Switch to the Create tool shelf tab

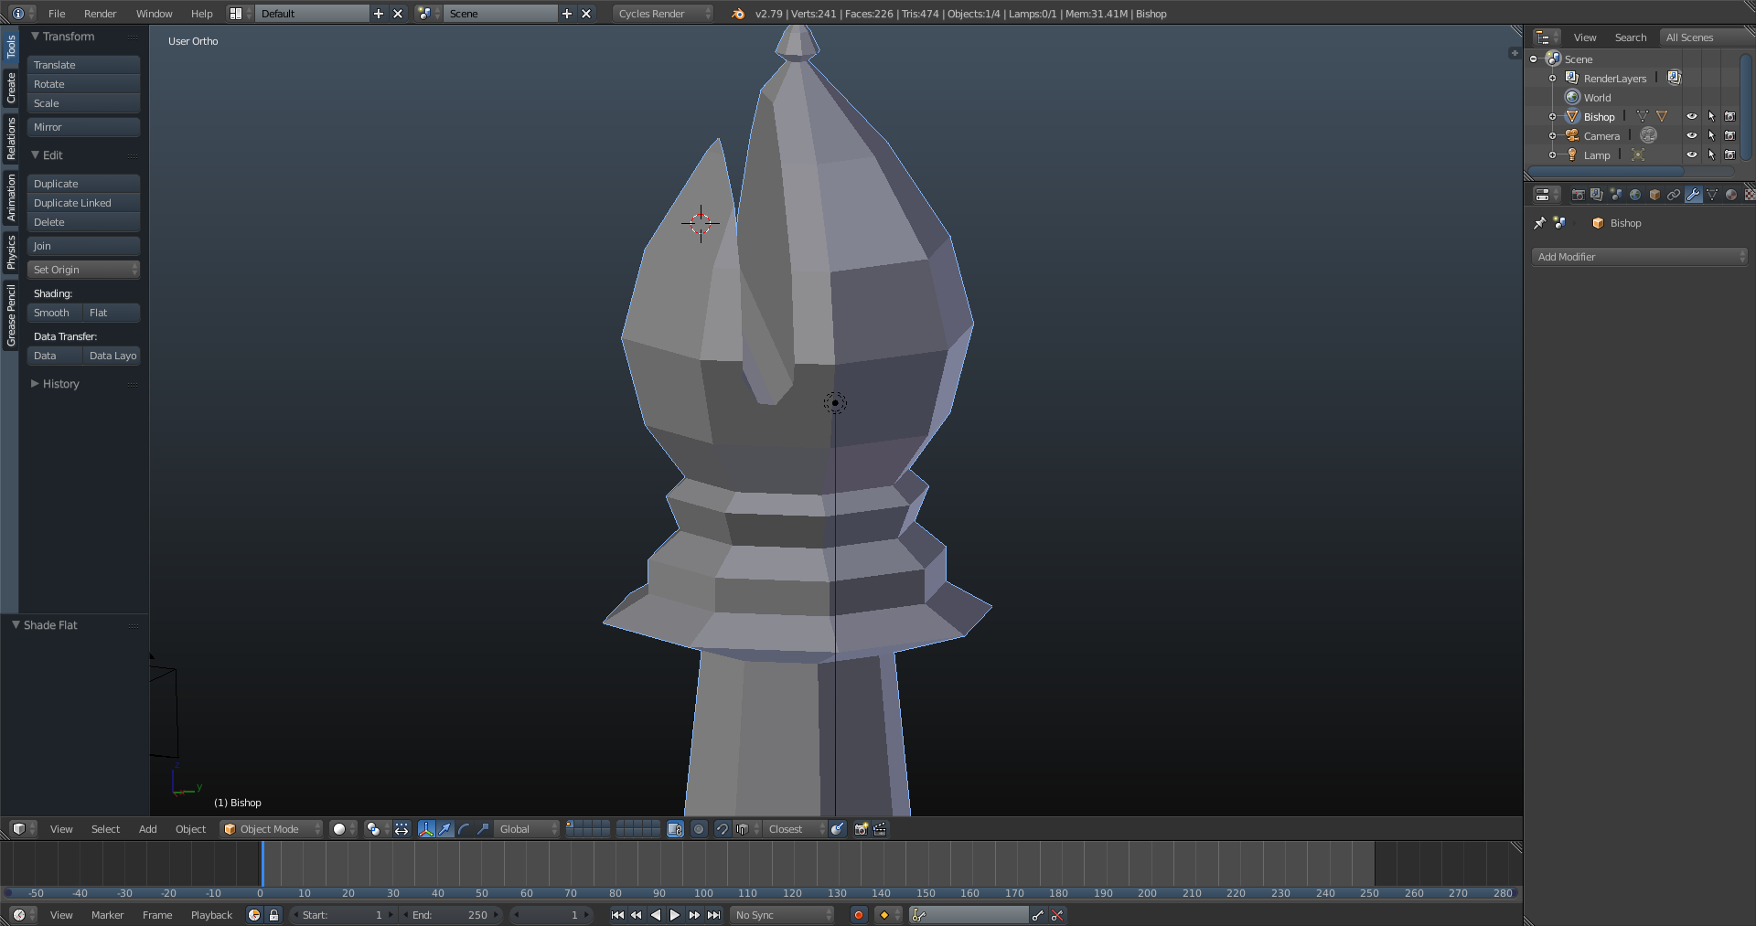point(10,88)
